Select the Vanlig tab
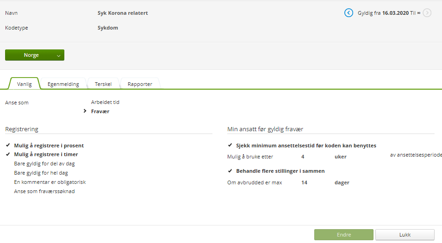Viewport: 442px width, 243px height. click(24, 84)
